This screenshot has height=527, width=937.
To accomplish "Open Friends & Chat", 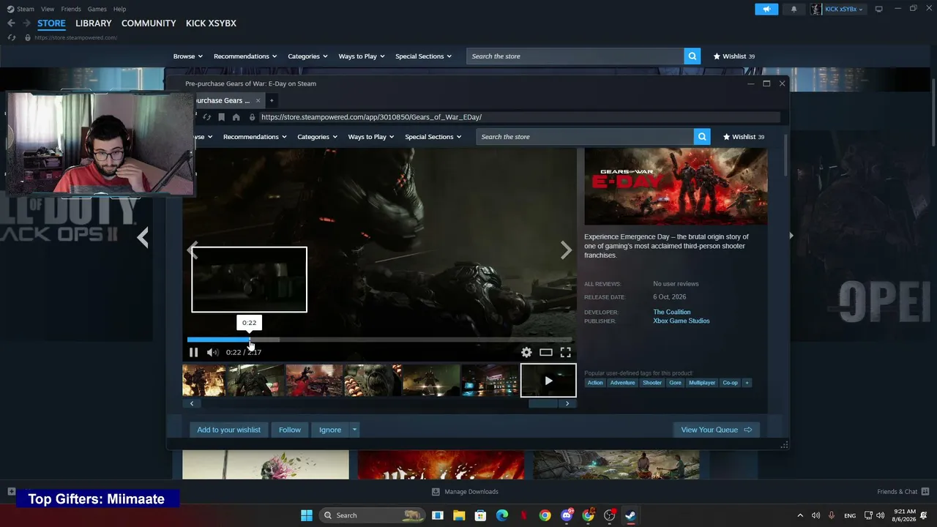I will 903,492.
